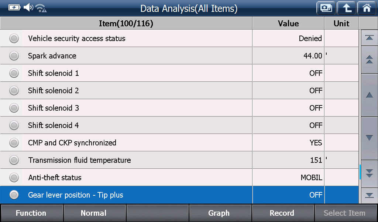The height and width of the screenshot is (222, 378).
Task: Open the home screen icon
Action: [x=367, y=8]
